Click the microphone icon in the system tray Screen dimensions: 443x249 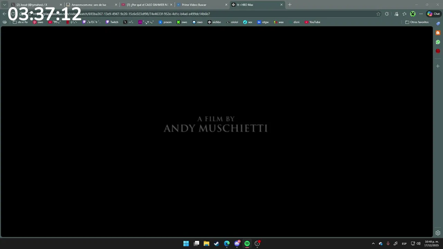[x=388, y=243]
